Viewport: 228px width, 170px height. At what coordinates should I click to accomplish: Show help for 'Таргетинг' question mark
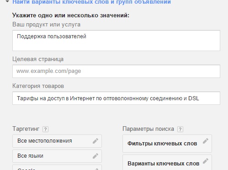(x=45, y=129)
